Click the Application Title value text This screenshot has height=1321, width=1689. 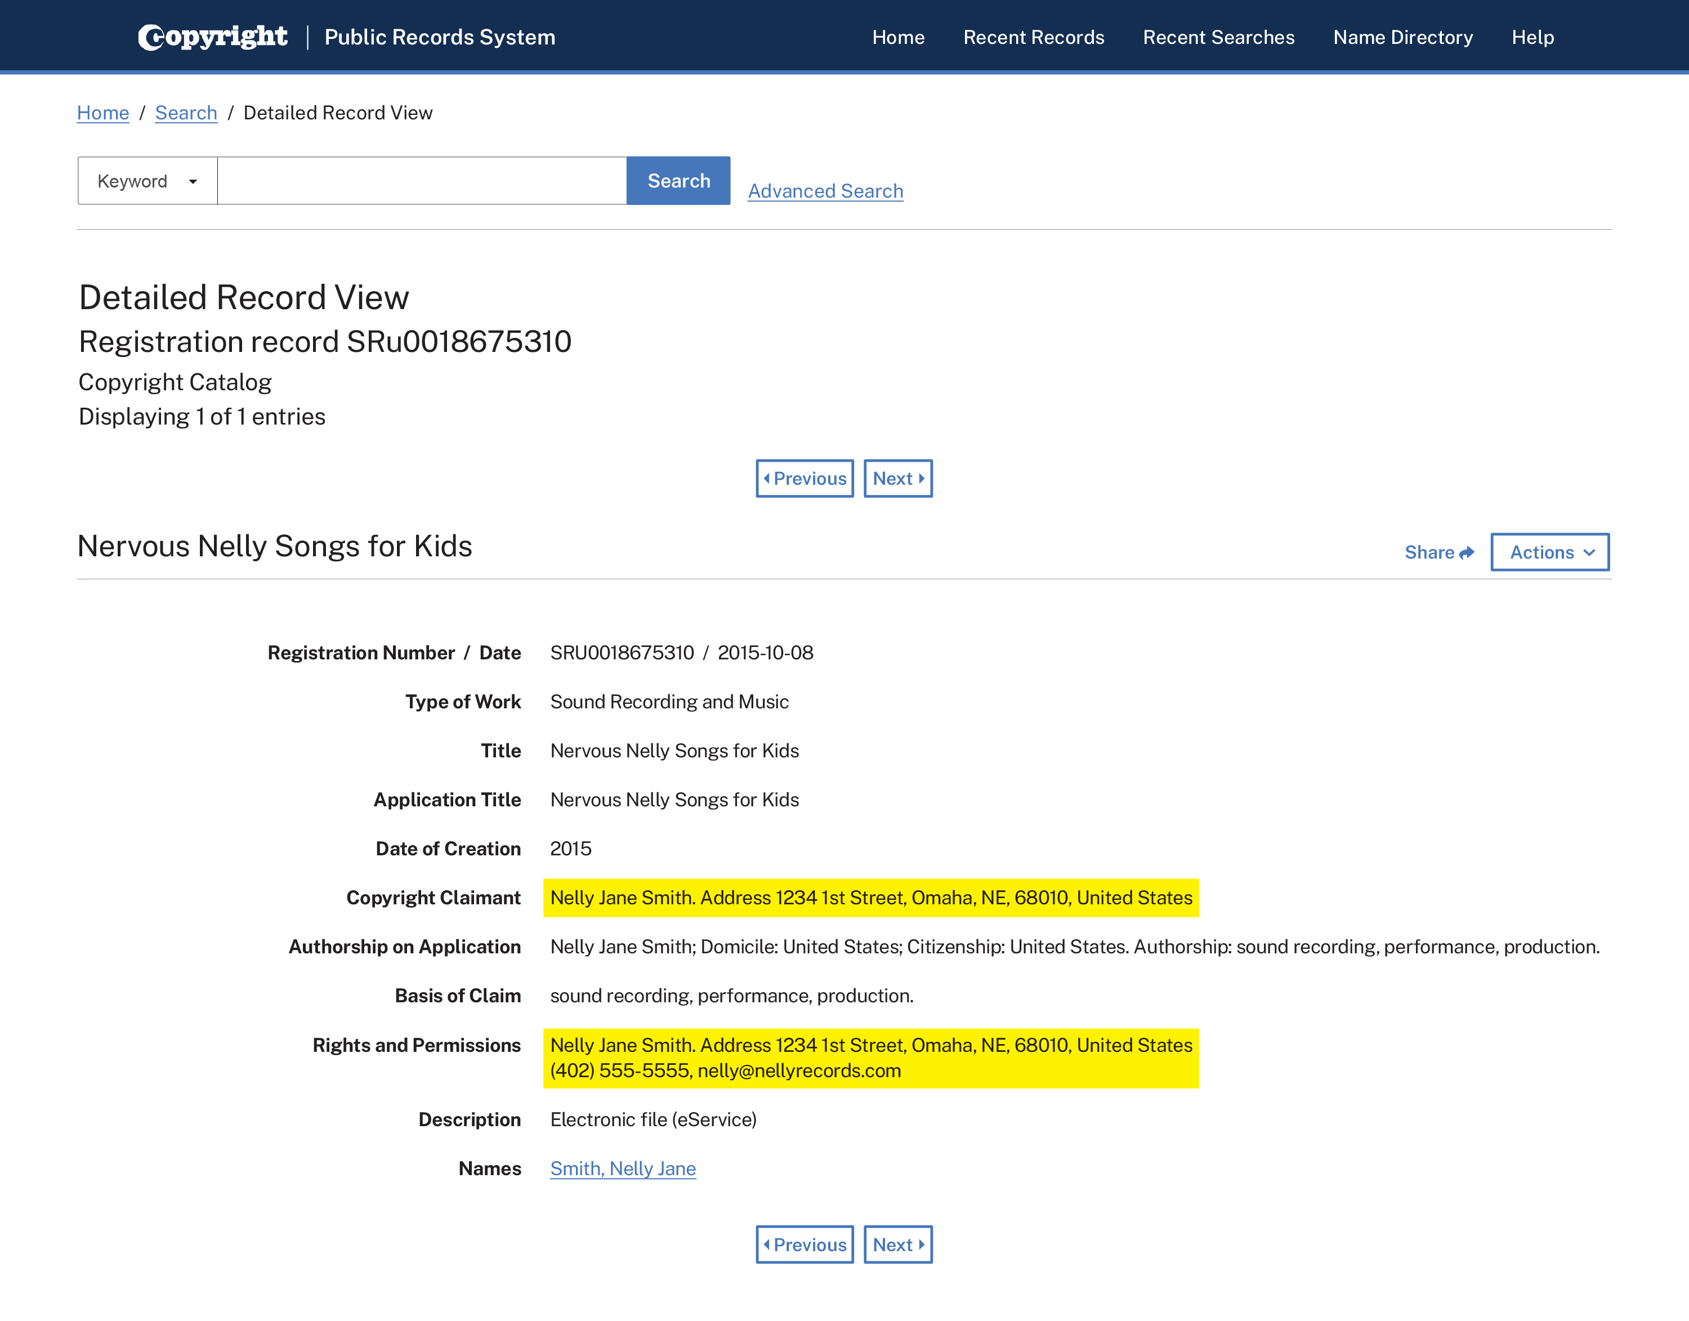[x=674, y=800]
